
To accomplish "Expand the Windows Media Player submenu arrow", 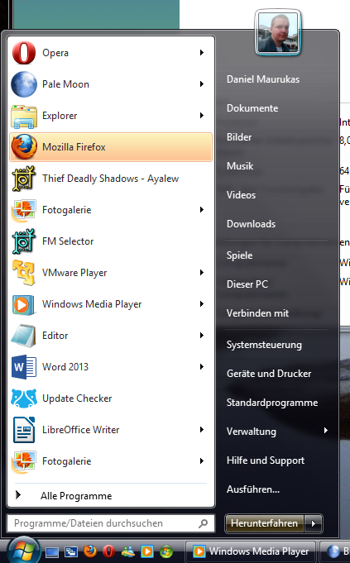I will coord(202,303).
